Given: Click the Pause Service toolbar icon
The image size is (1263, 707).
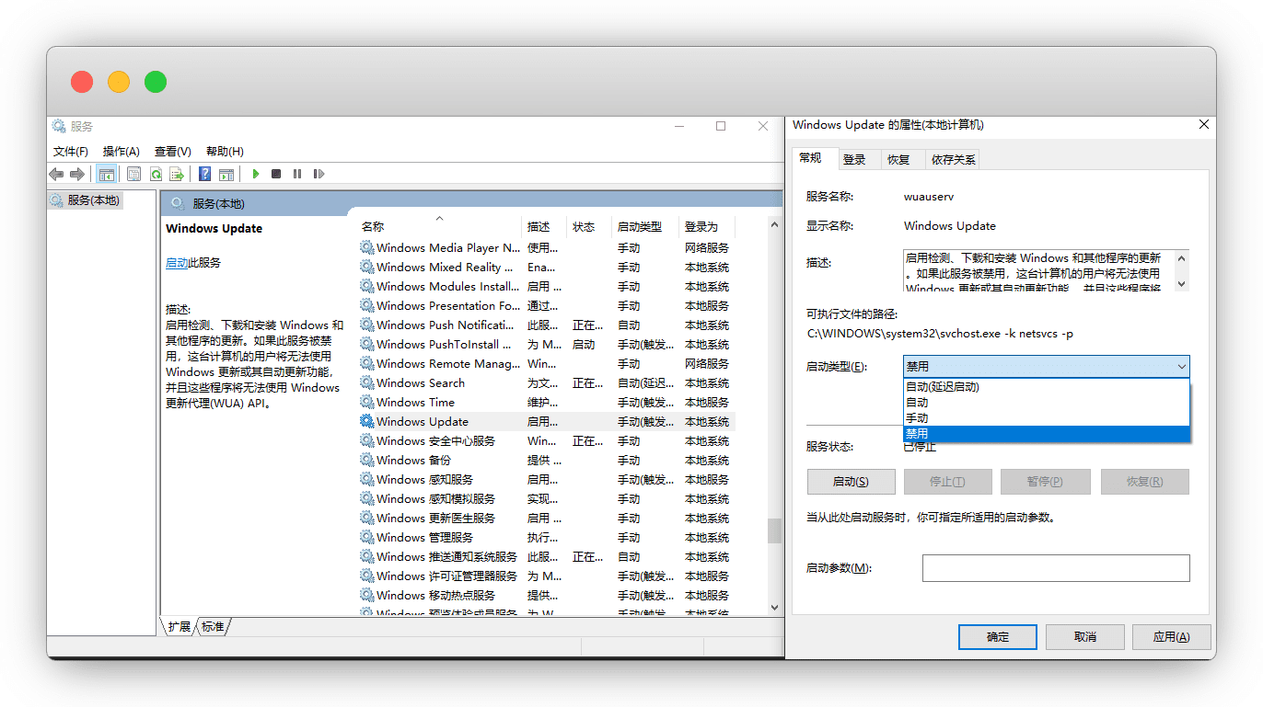Looking at the screenshot, I should pyautogui.click(x=297, y=174).
